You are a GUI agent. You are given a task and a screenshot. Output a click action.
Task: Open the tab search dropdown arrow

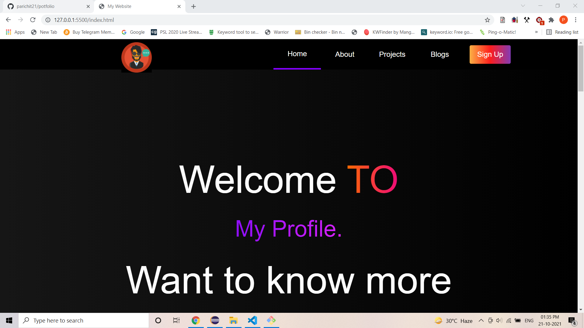tap(523, 6)
